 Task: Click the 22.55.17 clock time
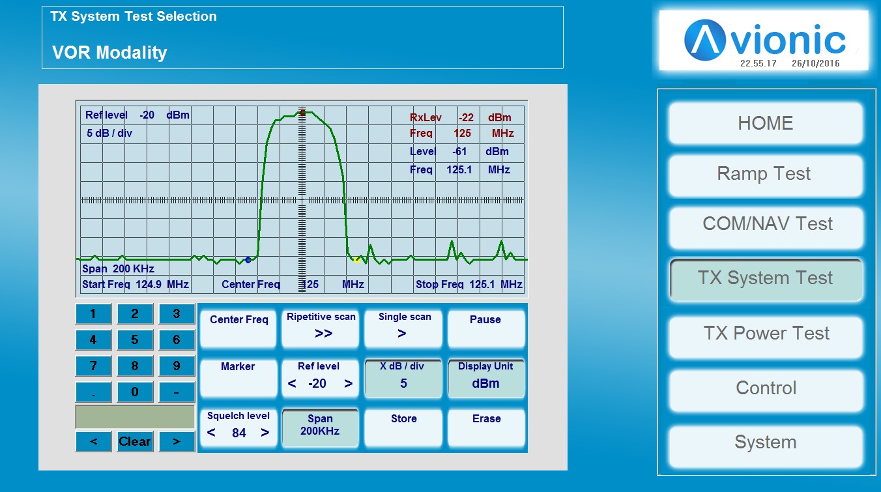[x=758, y=64]
